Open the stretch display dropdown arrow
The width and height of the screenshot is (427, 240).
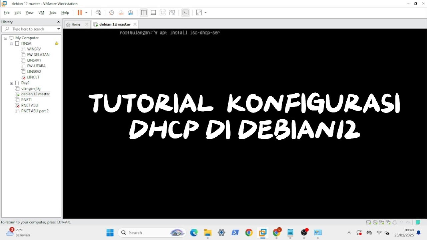[x=205, y=13]
